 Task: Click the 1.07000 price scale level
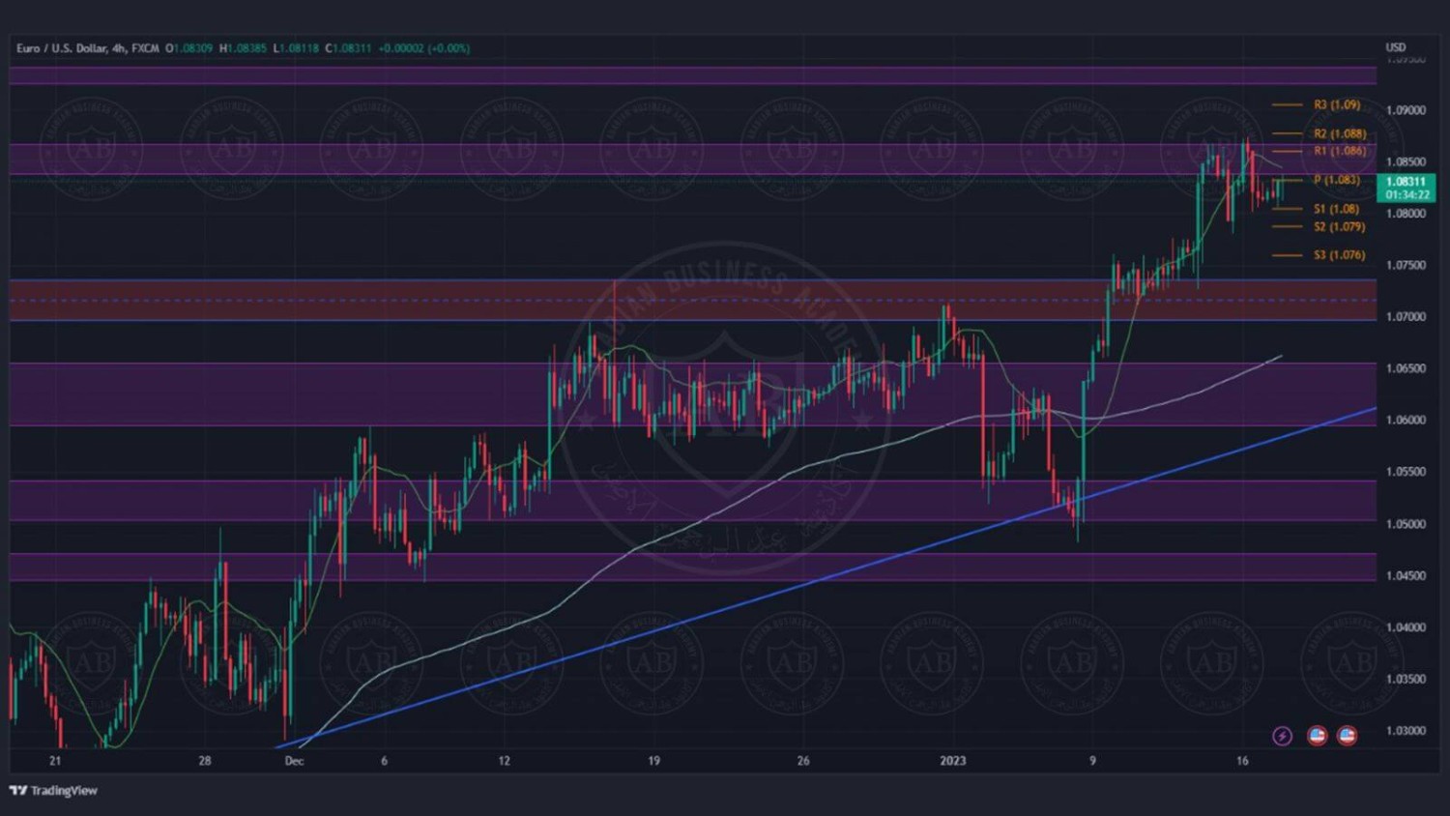(1406, 317)
